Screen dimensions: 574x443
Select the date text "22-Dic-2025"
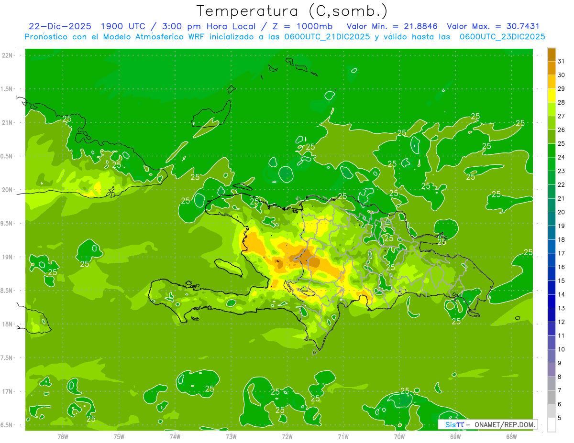point(60,26)
